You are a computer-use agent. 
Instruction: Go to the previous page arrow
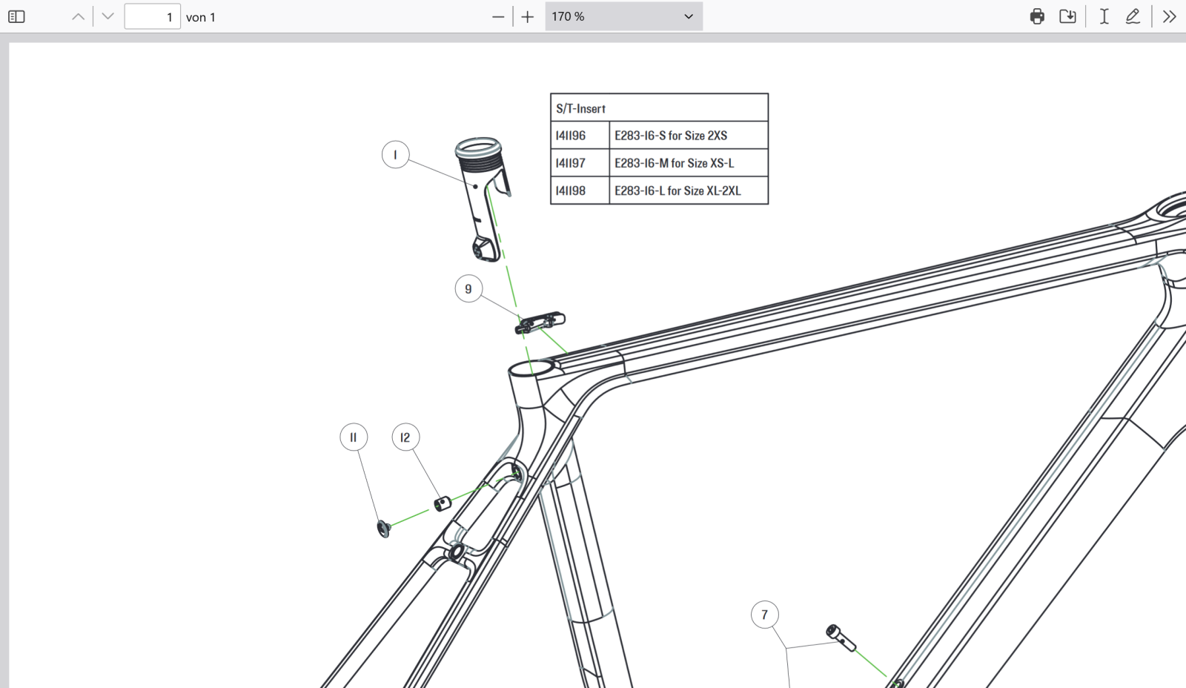(78, 16)
